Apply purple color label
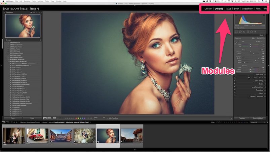Screen dimensions: 270x152 pyautogui.click(x=84, y=118)
